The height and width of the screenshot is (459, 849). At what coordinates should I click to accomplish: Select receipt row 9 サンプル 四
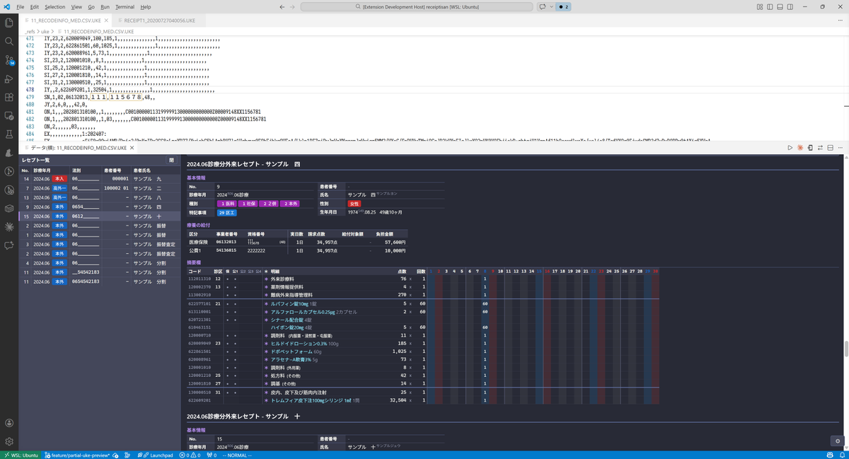98,207
